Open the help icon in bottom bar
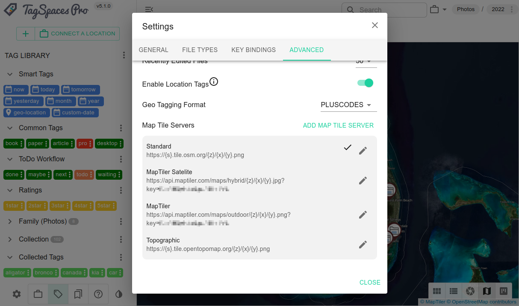Viewport: 519px width, 306px height. tap(98, 294)
